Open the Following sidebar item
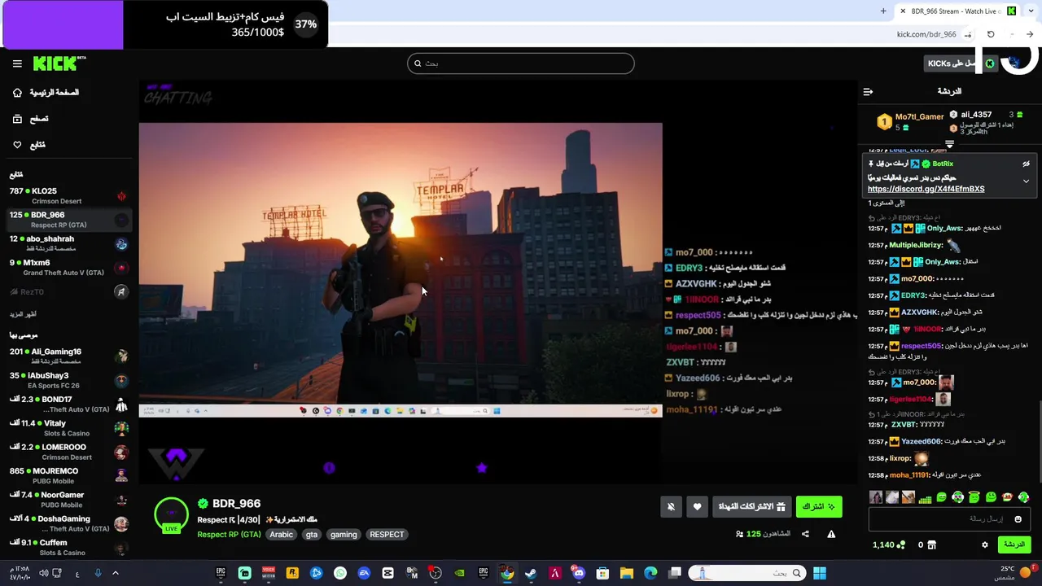This screenshot has width=1042, height=586. pyautogui.click(x=29, y=145)
